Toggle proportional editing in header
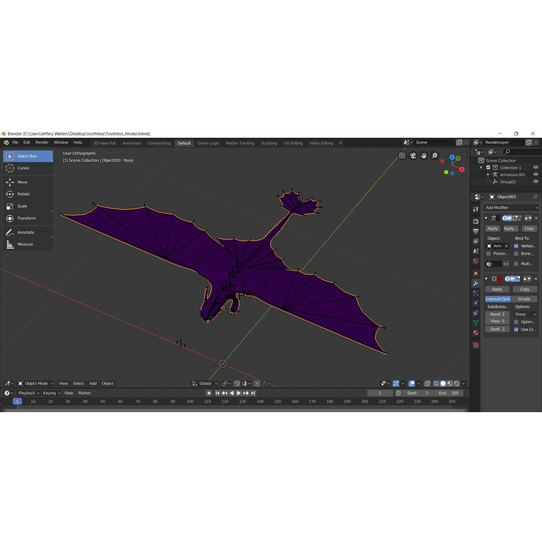This screenshot has height=542, width=542. click(x=257, y=383)
